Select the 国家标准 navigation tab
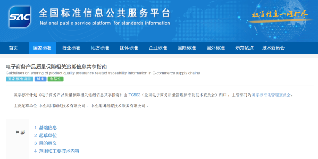Image resolution: width=318 pixels, height=159 pixels. (42, 48)
